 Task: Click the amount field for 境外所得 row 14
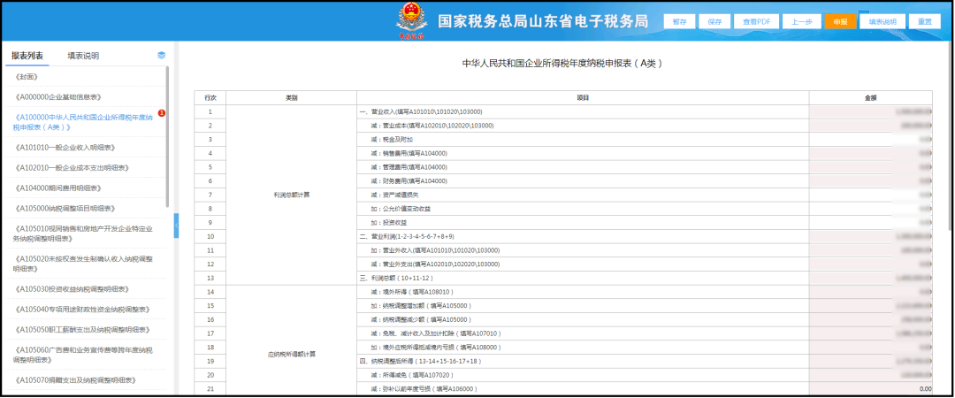point(870,292)
